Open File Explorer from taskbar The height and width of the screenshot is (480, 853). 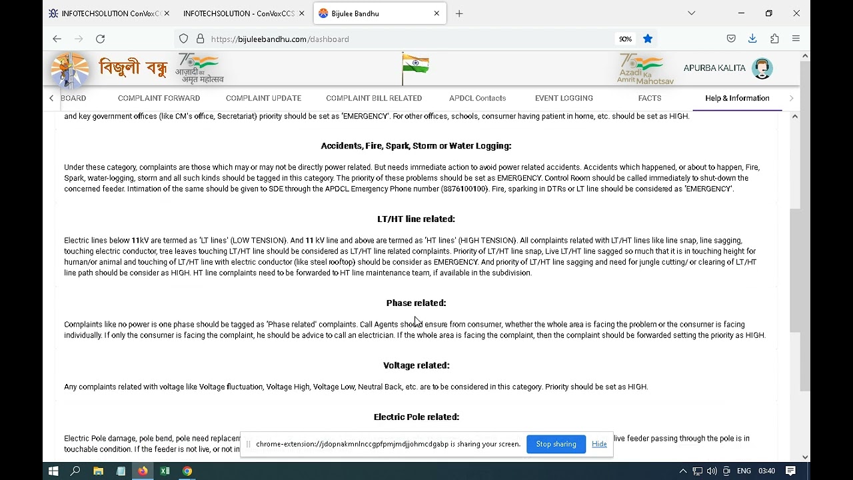click(98, 471)
